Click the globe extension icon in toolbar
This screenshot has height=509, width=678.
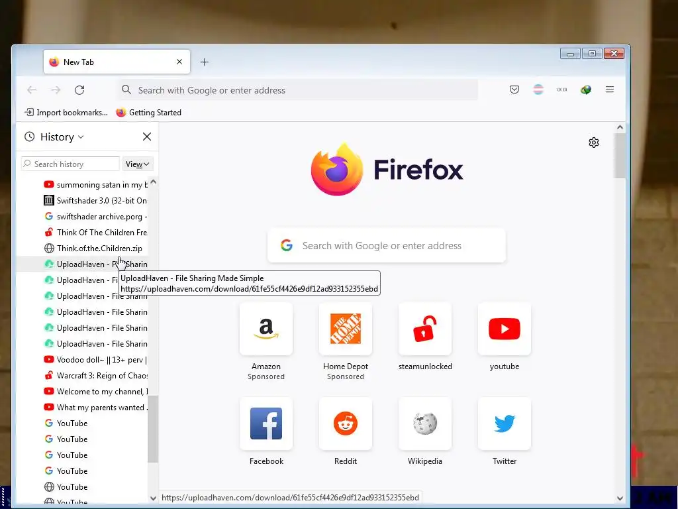586,89
